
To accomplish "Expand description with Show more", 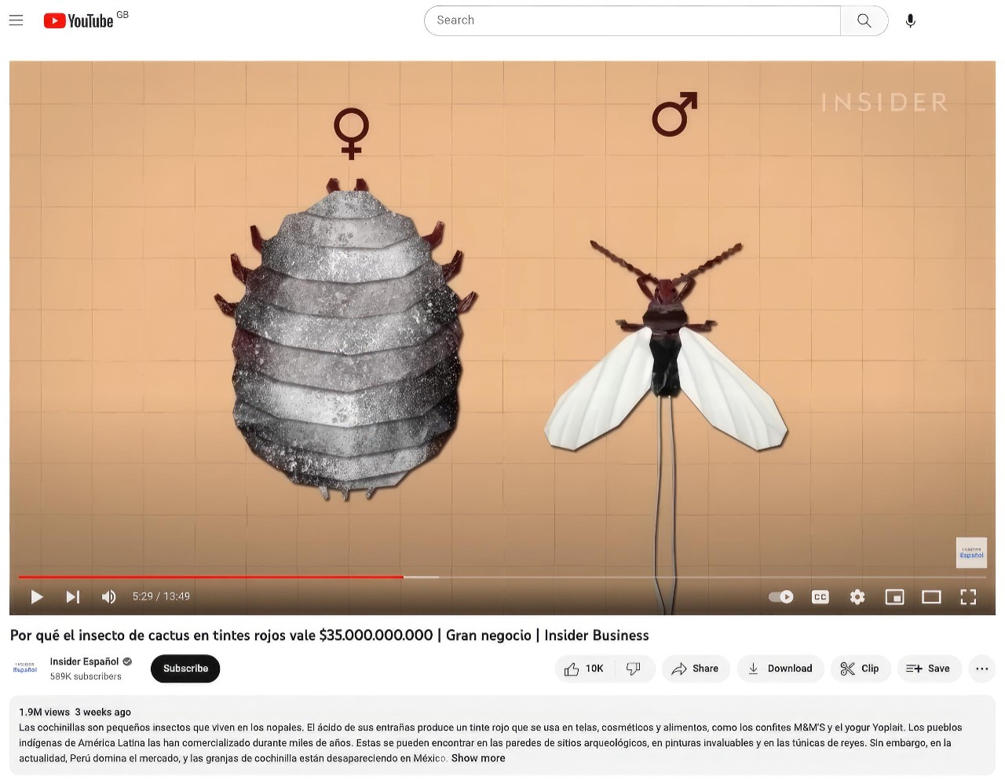I will [x=477, y=758].
